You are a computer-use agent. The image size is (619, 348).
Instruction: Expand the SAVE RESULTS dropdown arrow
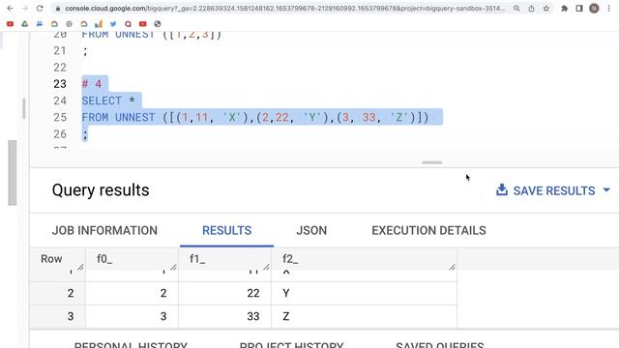(606, 190)
